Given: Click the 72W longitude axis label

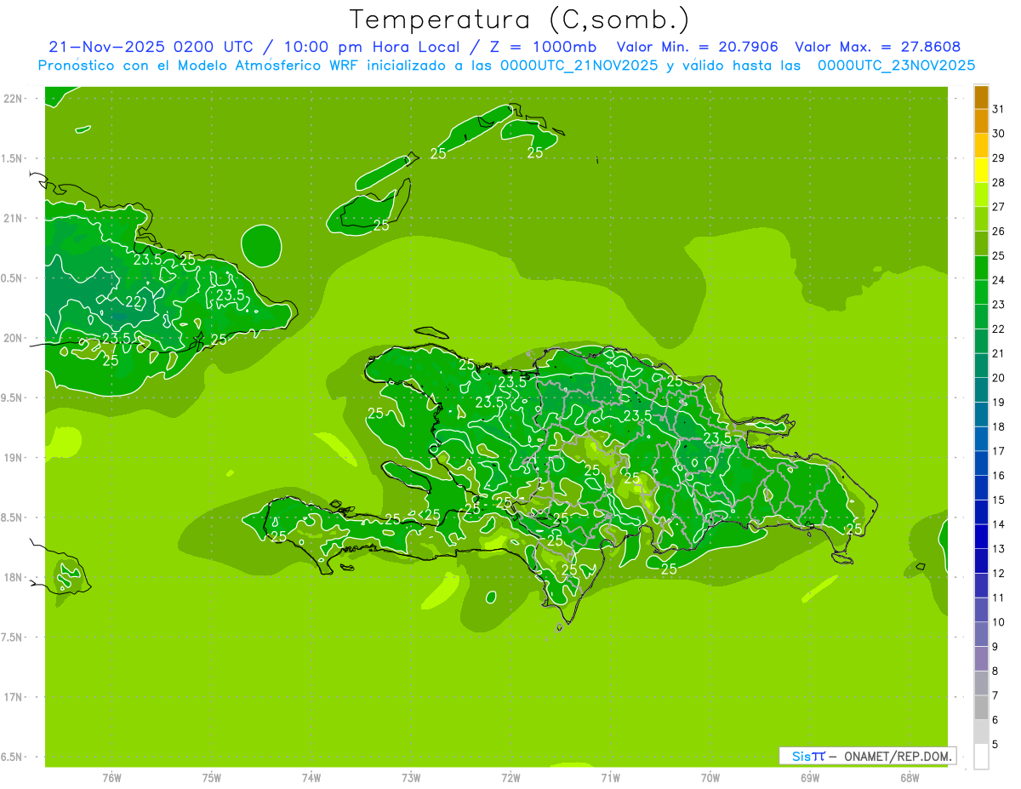Looking at the screenshot, I should coord(510,777).
